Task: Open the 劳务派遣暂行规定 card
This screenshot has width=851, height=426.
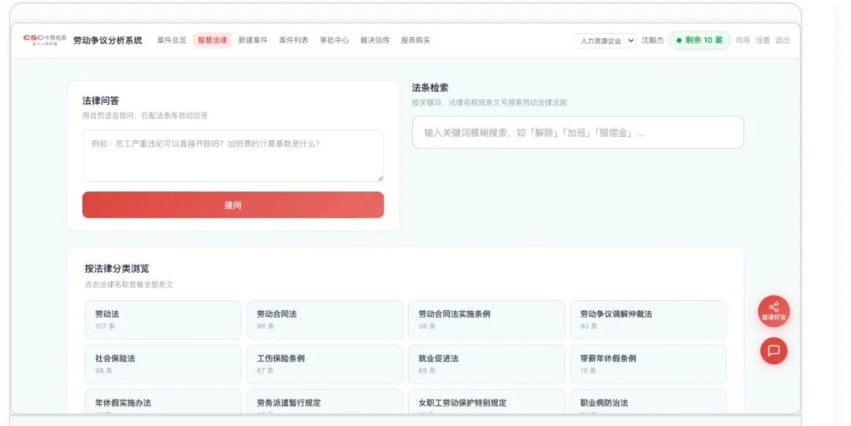Action: pos(325,402)
